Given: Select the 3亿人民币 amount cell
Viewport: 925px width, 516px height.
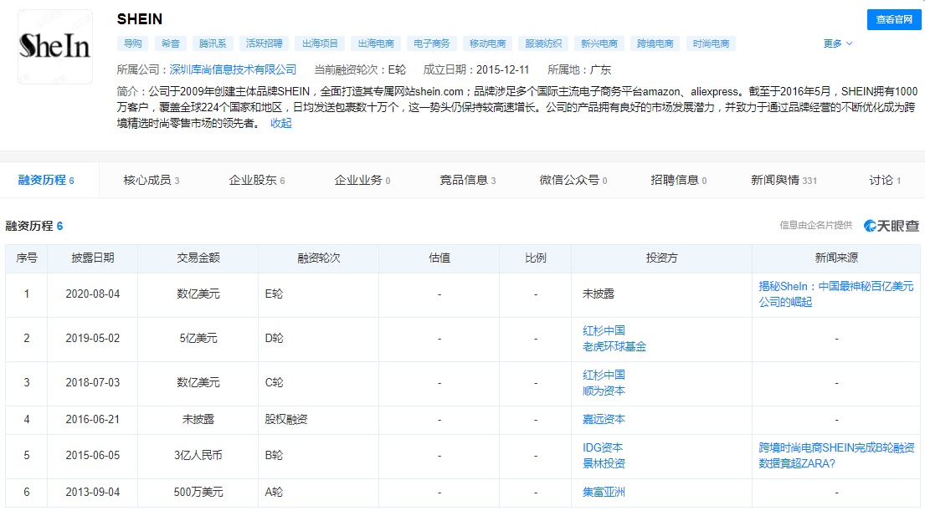Looking at the screenshot, I should click(x=198, y=455).
